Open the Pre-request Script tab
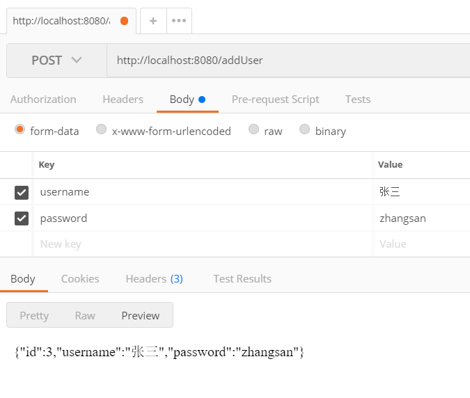470x398 pixels. [275, 99]
